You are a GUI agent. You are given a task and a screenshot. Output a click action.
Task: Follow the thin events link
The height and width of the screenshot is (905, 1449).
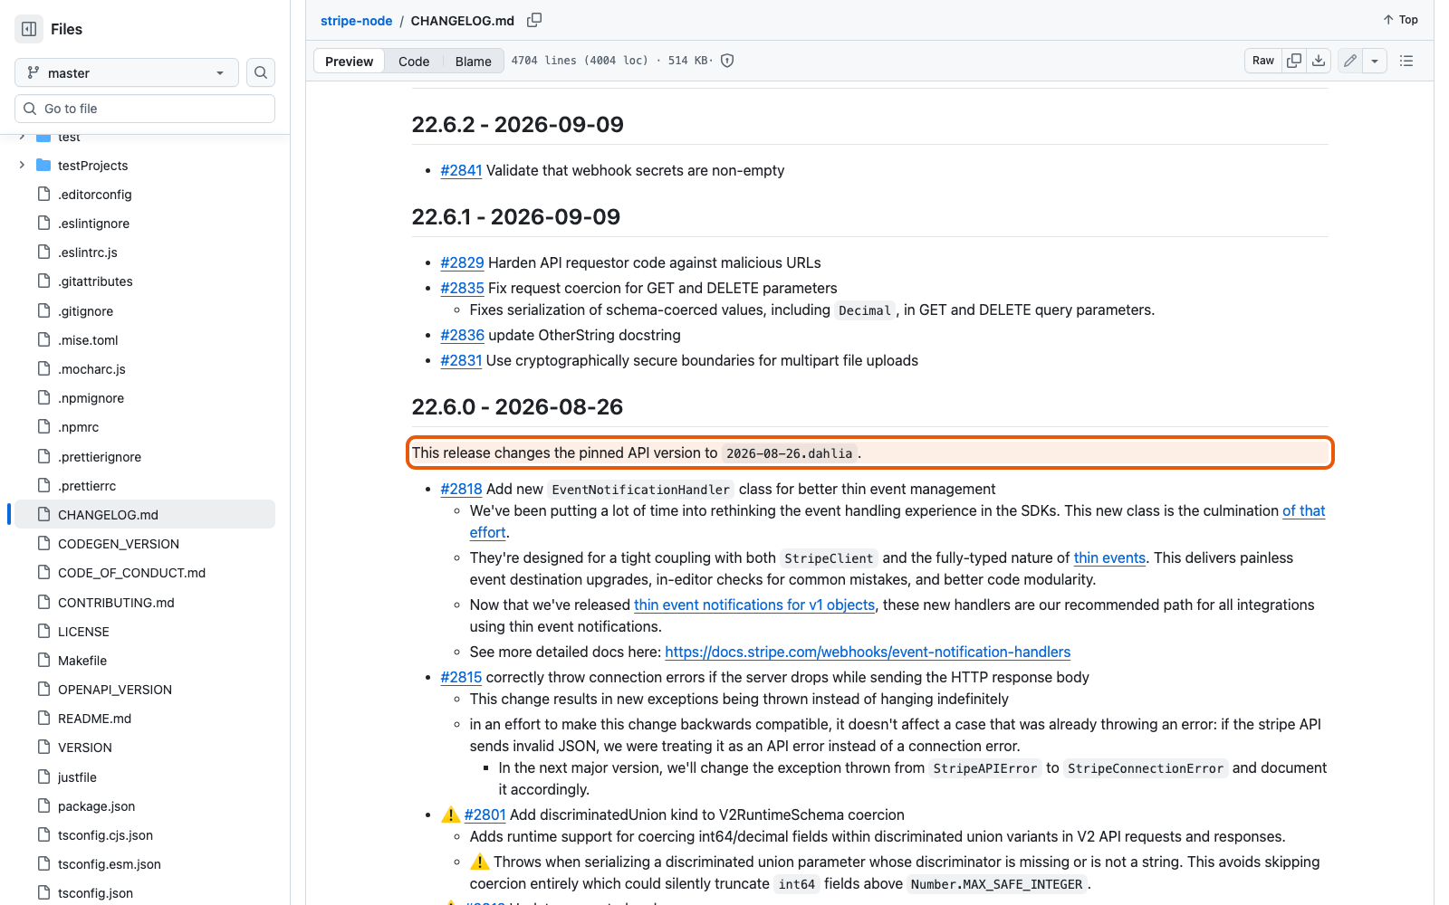[1109, 557]
